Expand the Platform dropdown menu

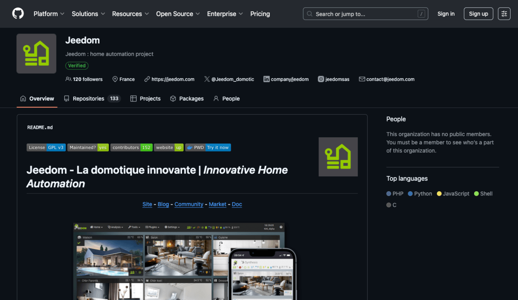49,14
